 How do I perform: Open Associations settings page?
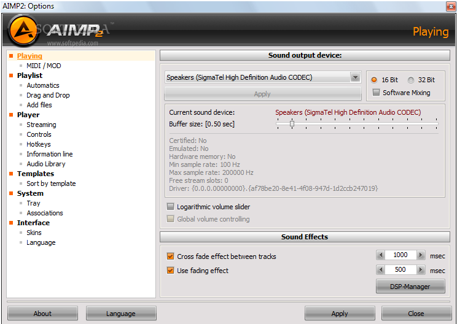[45, 213]
